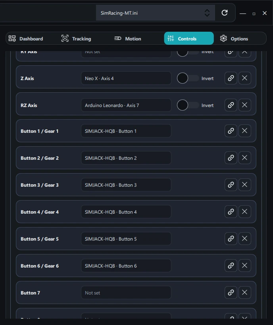Close the application window

pyautogui.click(x=265, y=13)
